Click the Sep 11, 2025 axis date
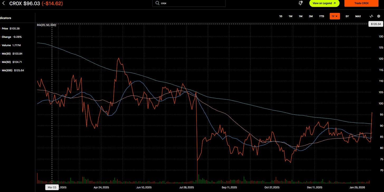Image resolution: width=384 pixels, height=192 pixels. [x=230, y=187]
